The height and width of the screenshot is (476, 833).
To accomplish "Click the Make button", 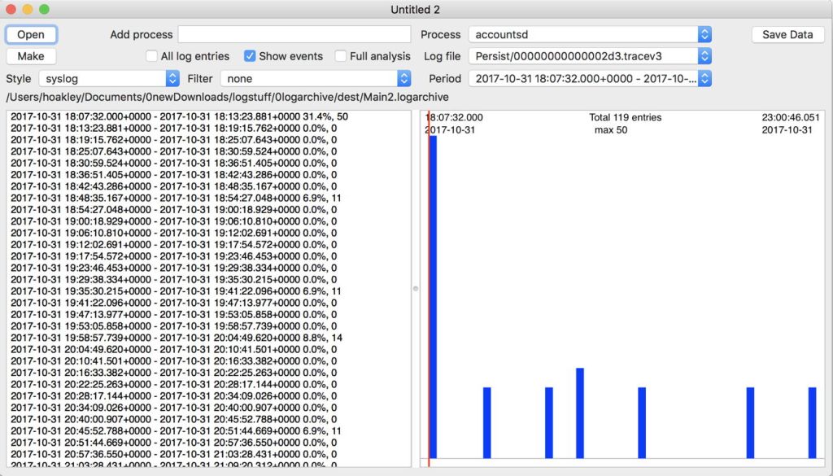I will [32, 56].
